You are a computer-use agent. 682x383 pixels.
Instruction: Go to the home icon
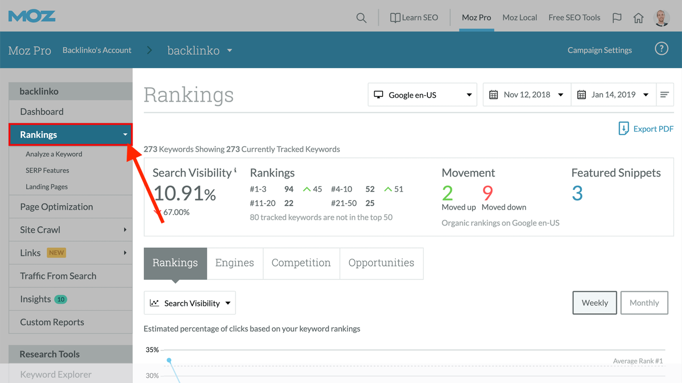638,18
